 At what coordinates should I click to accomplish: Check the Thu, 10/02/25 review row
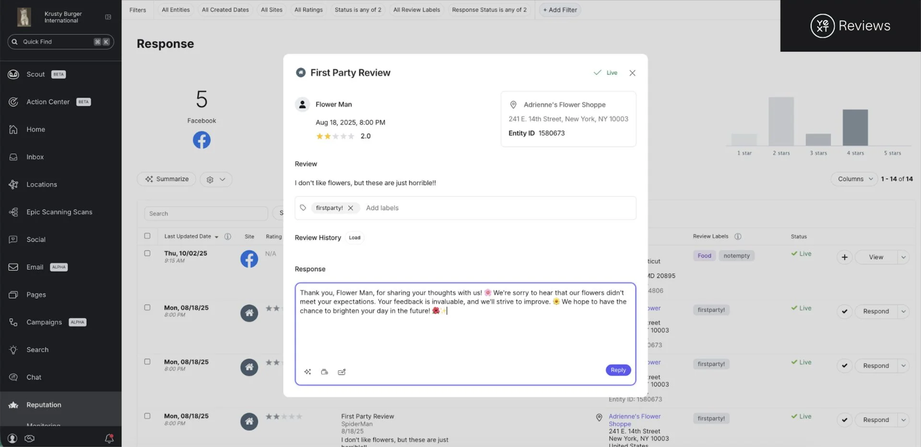pos(147,253)
